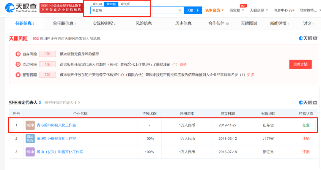Open the 青岛瀚坤 company logo thumbnail

click(x=30, y=125)
